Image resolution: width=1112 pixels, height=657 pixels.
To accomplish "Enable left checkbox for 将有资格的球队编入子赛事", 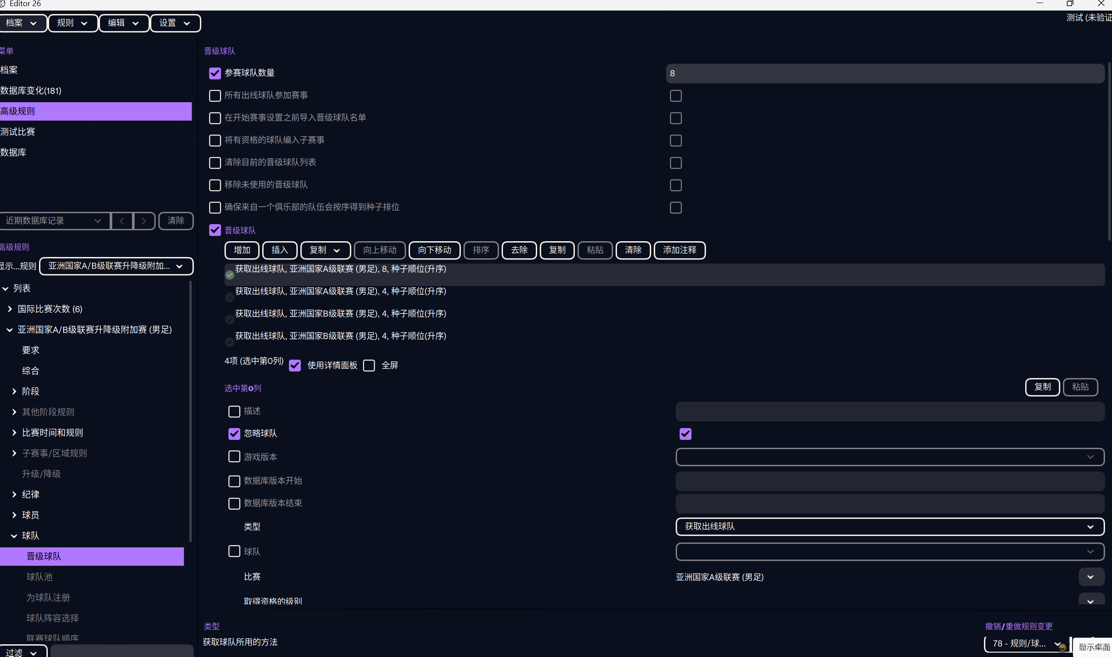I will click(215, 140).
